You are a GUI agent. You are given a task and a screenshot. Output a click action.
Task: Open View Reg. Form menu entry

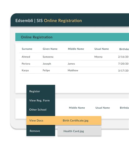[x=39, y=101]
